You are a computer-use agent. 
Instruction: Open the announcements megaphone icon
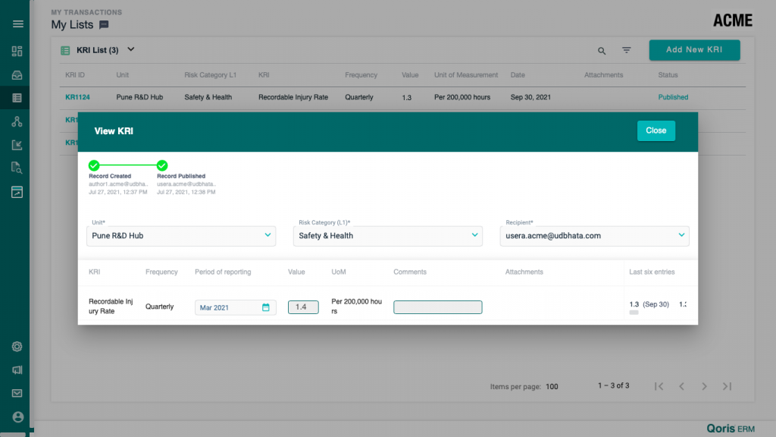click(17, 369)
